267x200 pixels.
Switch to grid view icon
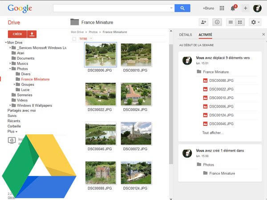click(240, 22)
